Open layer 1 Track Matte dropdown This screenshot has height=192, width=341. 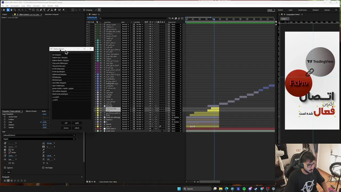tap(140, 25)
